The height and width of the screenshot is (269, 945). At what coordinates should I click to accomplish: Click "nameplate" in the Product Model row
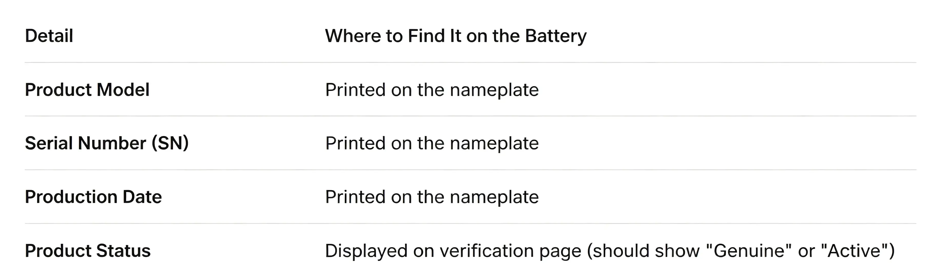pos(495,90)
